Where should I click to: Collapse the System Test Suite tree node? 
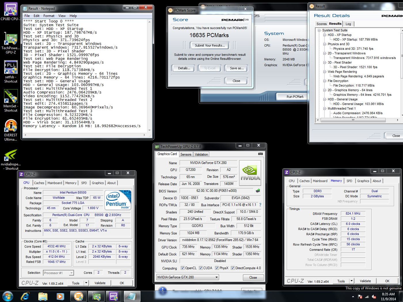(x=319, y=30)
